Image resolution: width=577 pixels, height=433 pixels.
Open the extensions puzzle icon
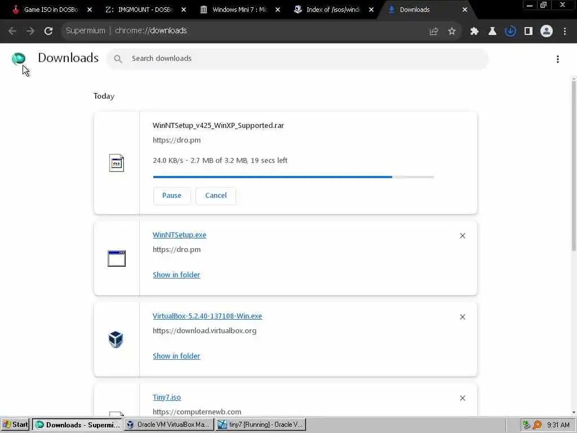[x=474, y=32]
